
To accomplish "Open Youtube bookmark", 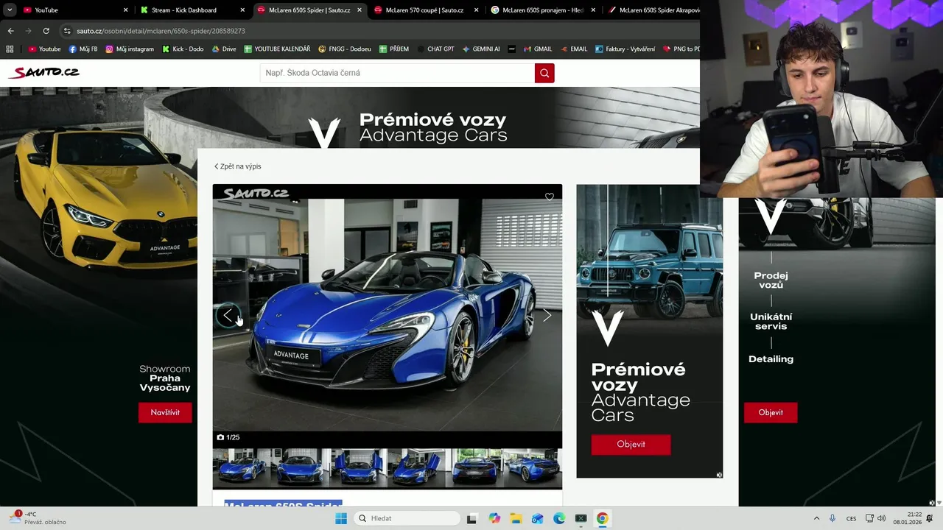I will (44, 49).
